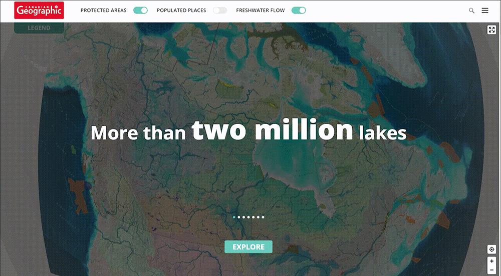Viewport: 501px width, 276px height.
Task: Toggle Protected Areas switch off
Action: pyautogui.click(x=140, y=10)
